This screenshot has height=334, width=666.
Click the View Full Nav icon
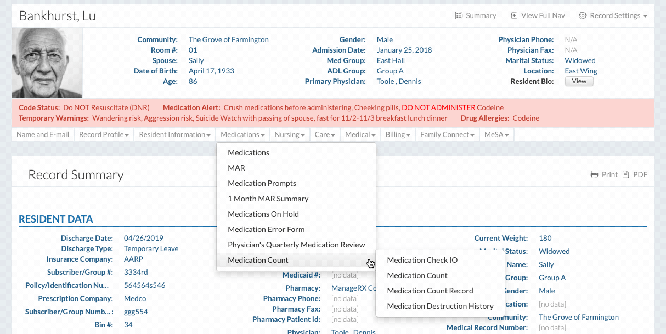coord(514,16)
